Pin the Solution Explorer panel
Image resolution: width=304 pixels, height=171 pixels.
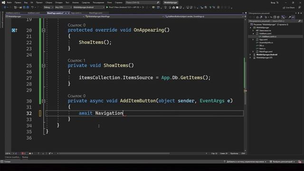(299, 13)
